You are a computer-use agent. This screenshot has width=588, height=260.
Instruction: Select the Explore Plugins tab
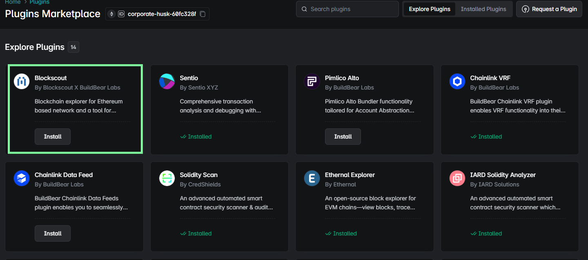pos(429,9)
